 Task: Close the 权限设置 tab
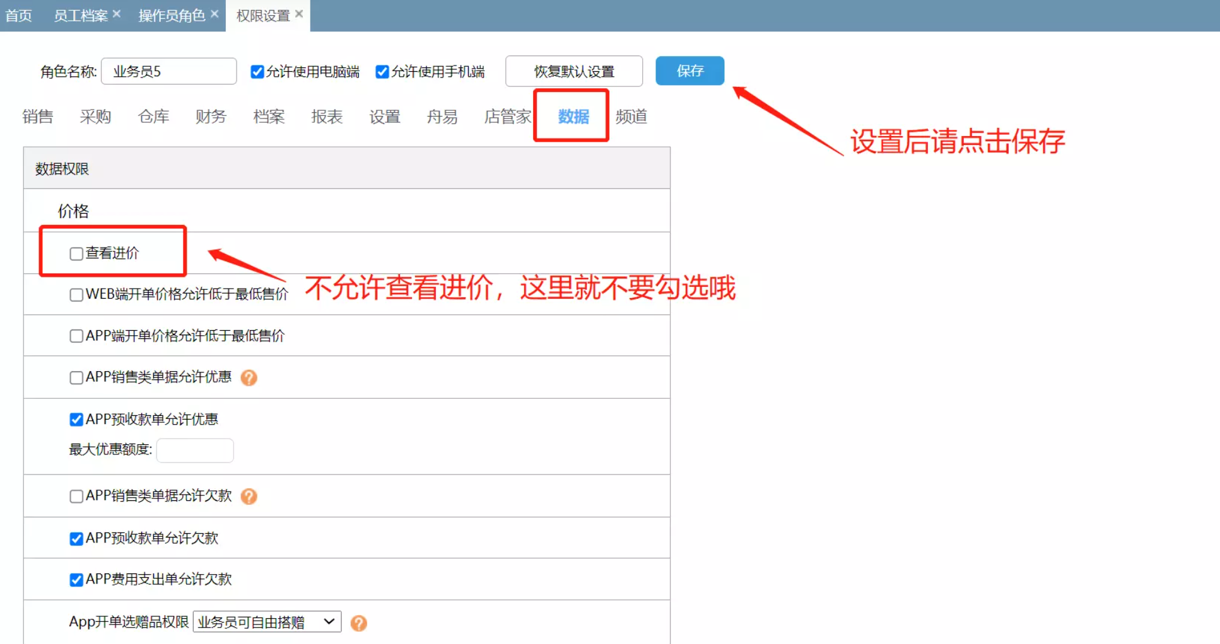point(299,14)
